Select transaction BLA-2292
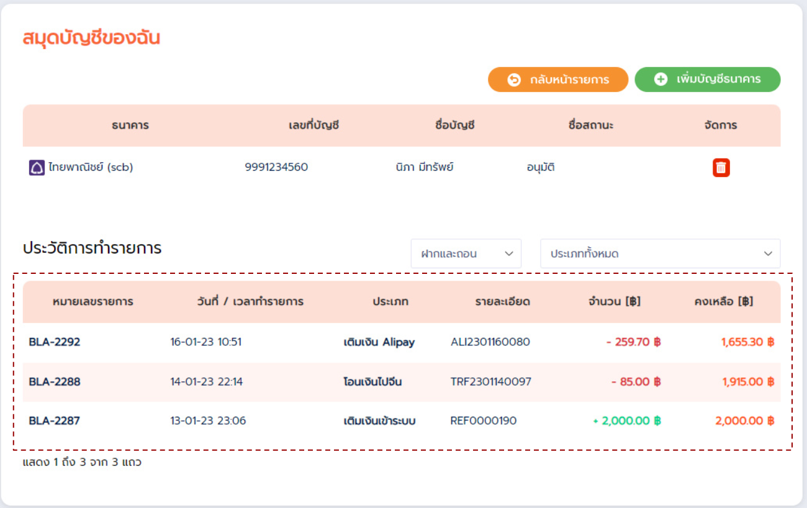Screen dimensions: 807x508 [x=55, y=342]
